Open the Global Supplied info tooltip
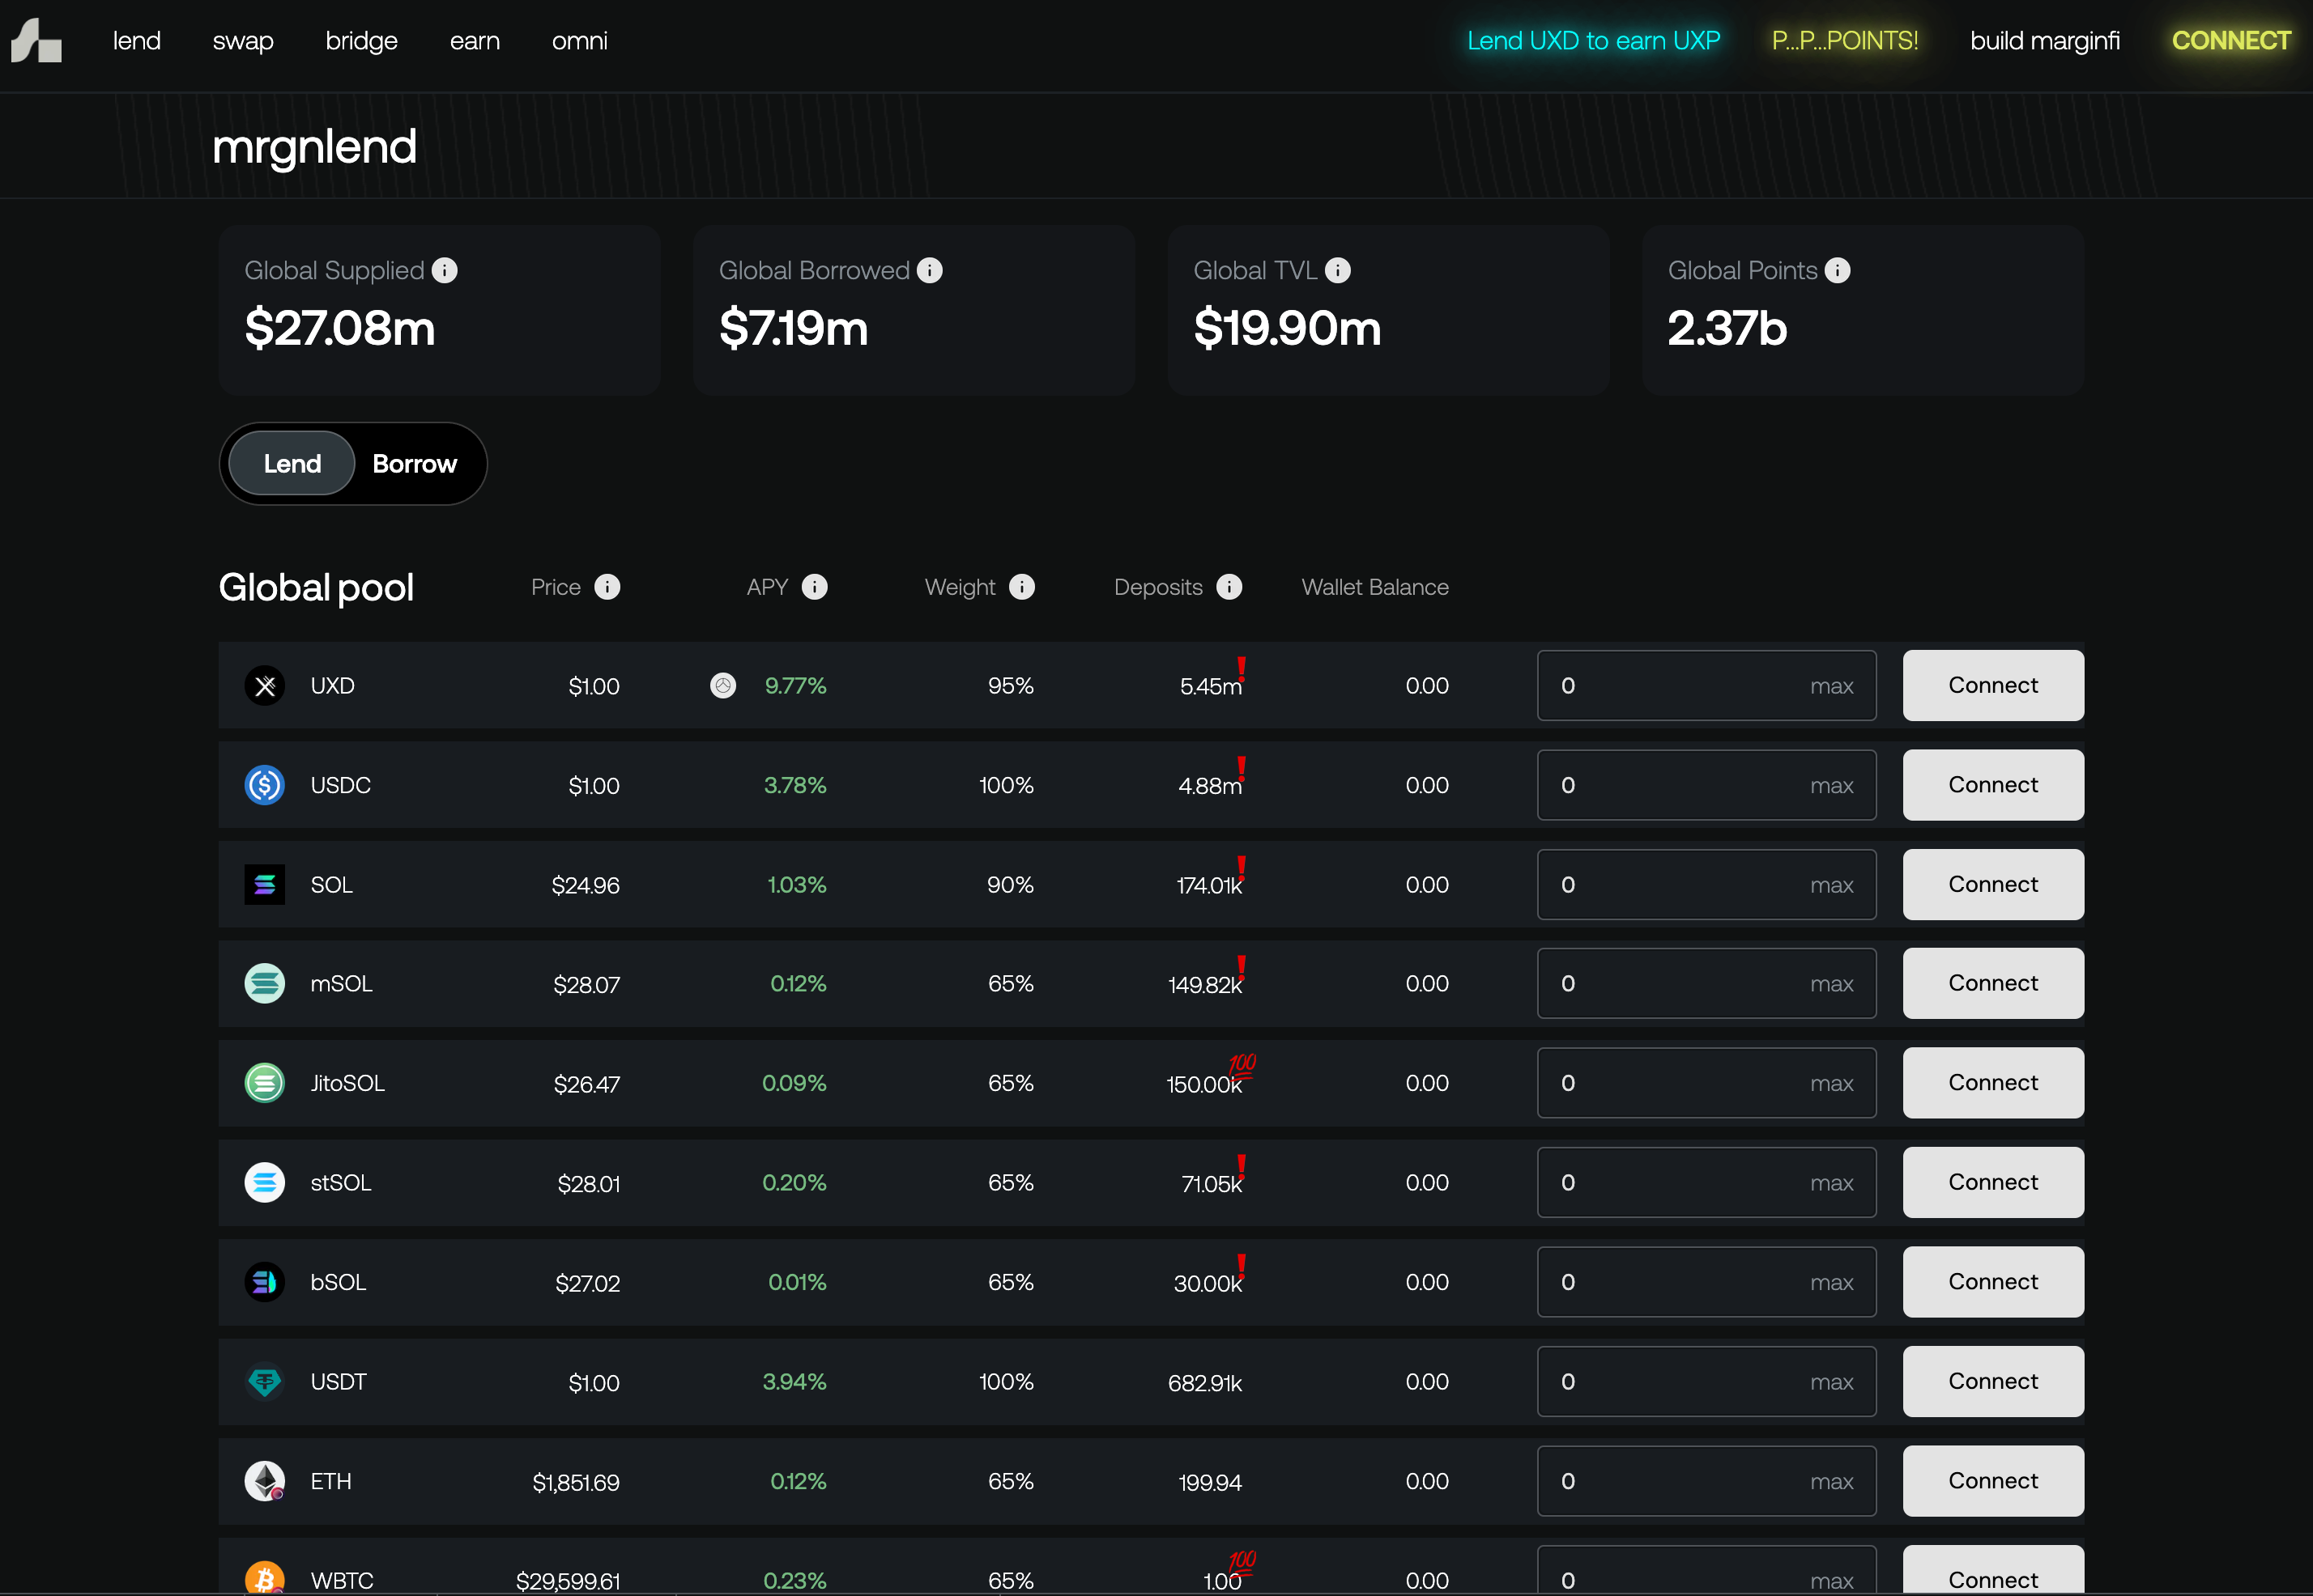The height and width of the screenshot is (1596, 2313). (445, 270)
